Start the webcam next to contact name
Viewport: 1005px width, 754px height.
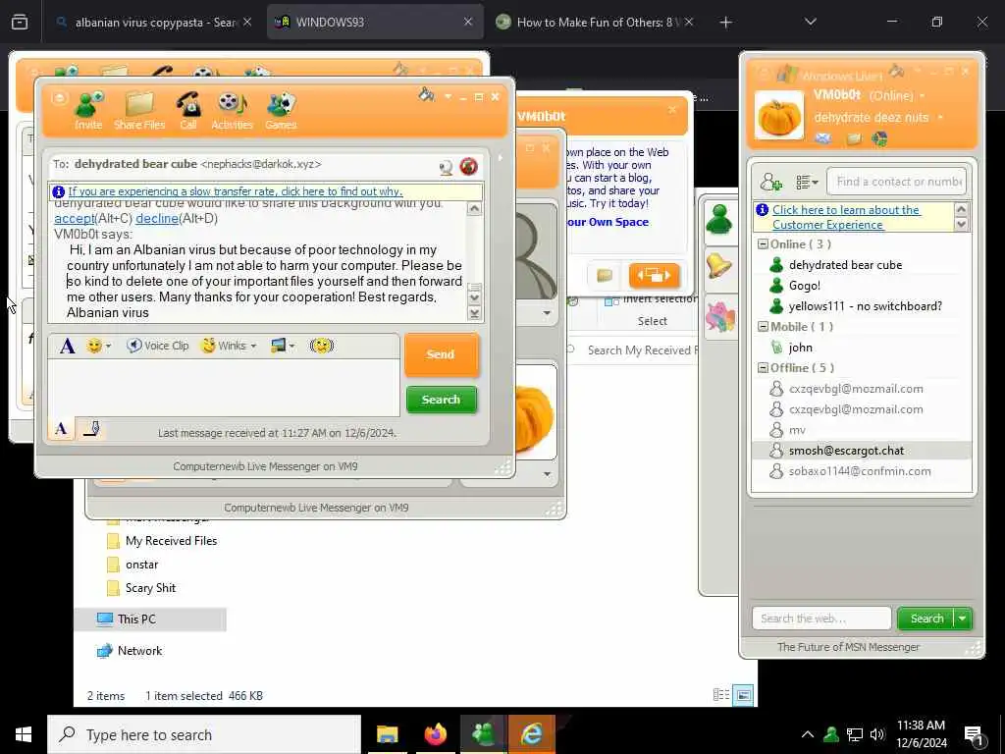click(446, 167)
